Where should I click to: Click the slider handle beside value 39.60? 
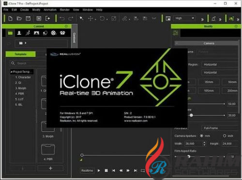pyautogui.click(x=191, y=115)
